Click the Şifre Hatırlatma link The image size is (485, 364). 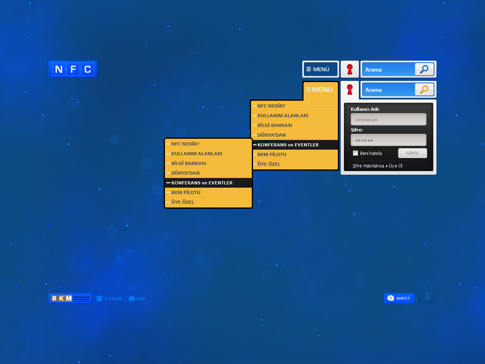368,166
